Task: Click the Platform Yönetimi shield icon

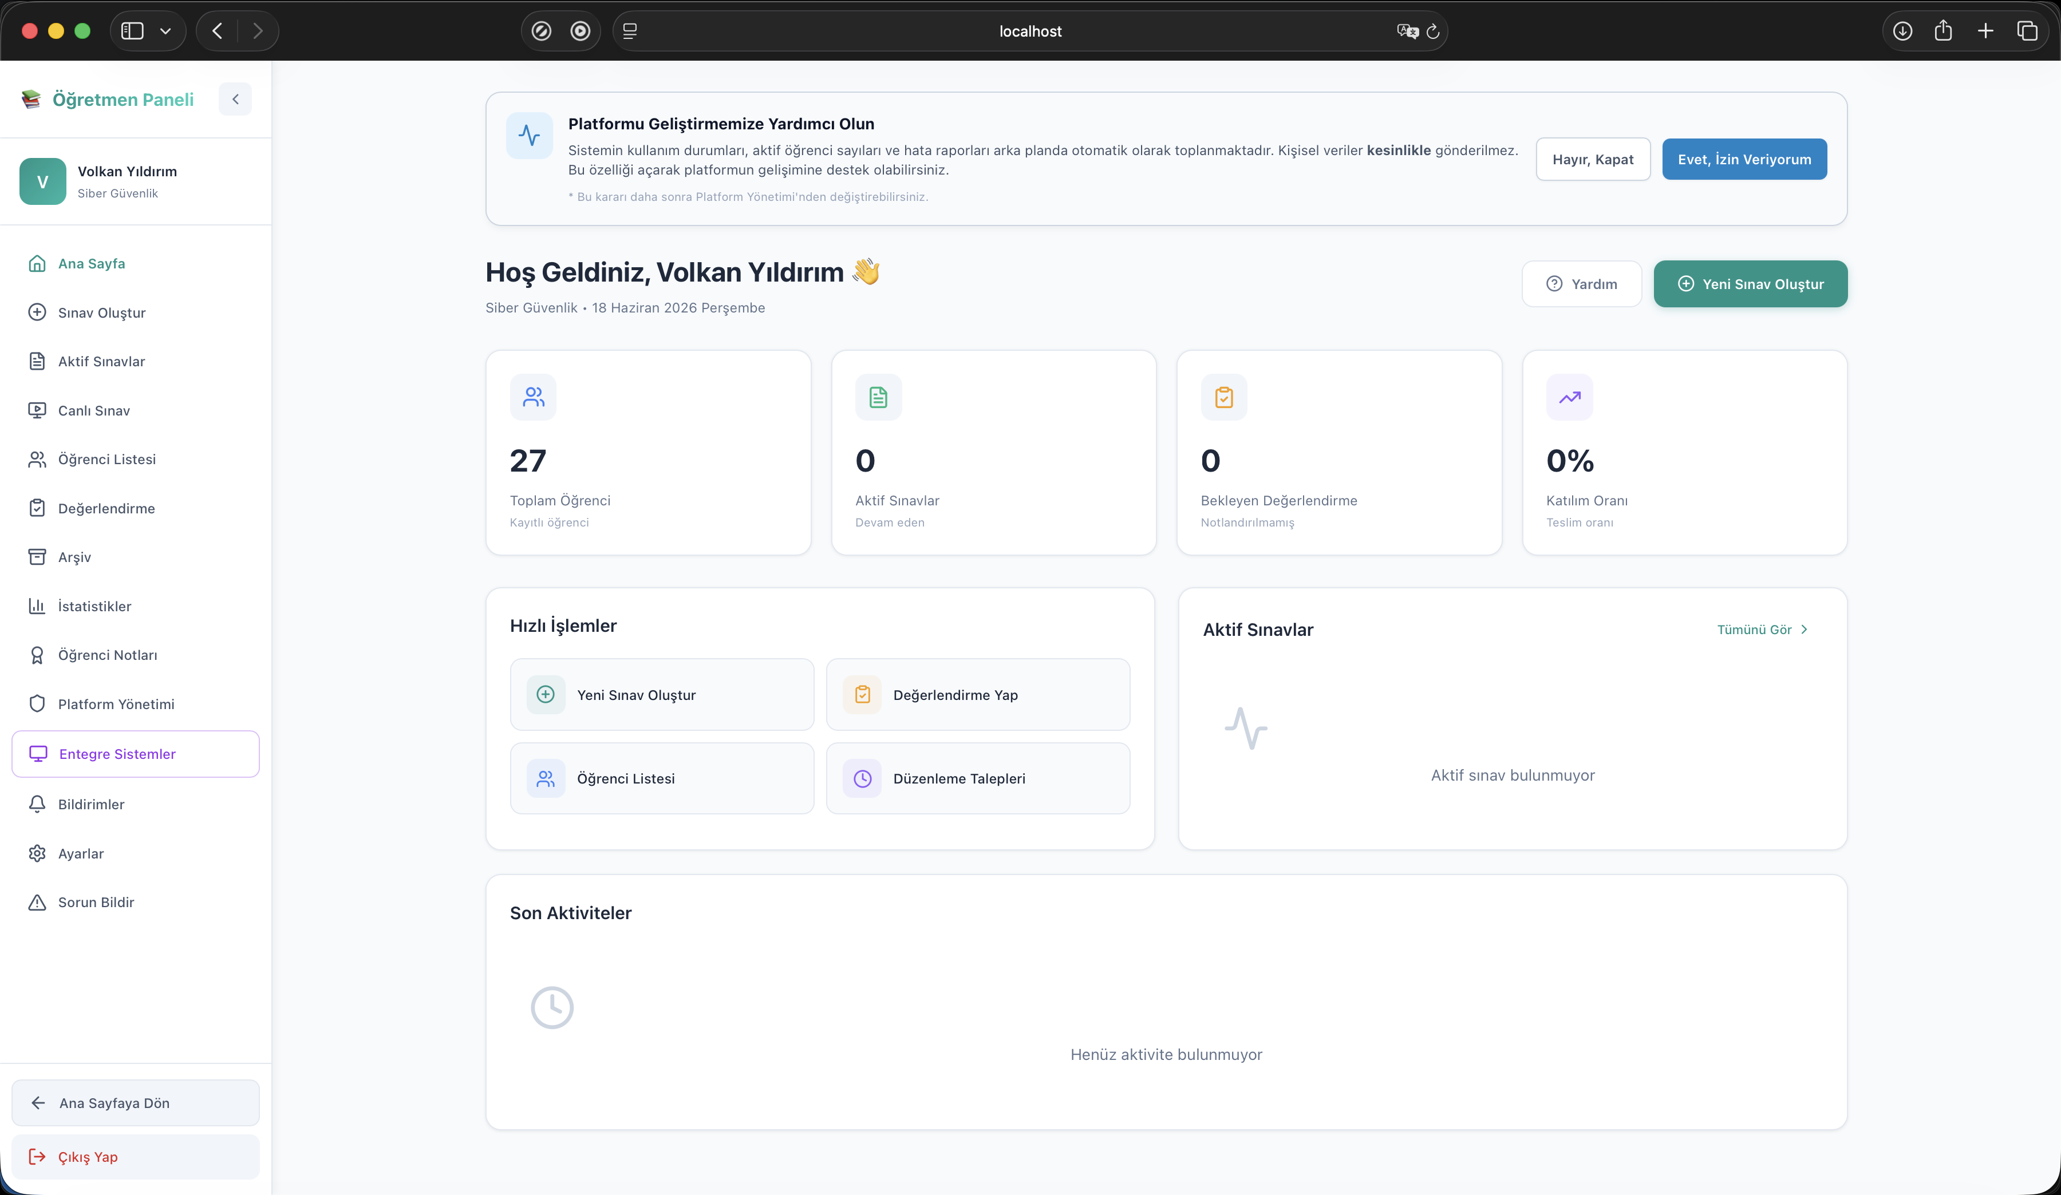Action: (x=37, y=704)
